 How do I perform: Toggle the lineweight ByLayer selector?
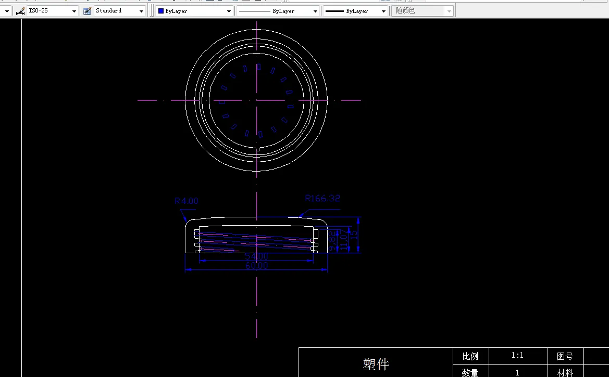click(x=382, y=10)
